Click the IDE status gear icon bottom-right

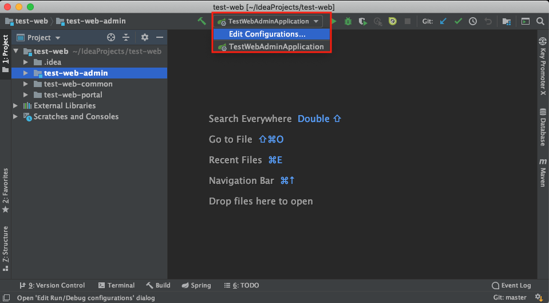[539, 297]
